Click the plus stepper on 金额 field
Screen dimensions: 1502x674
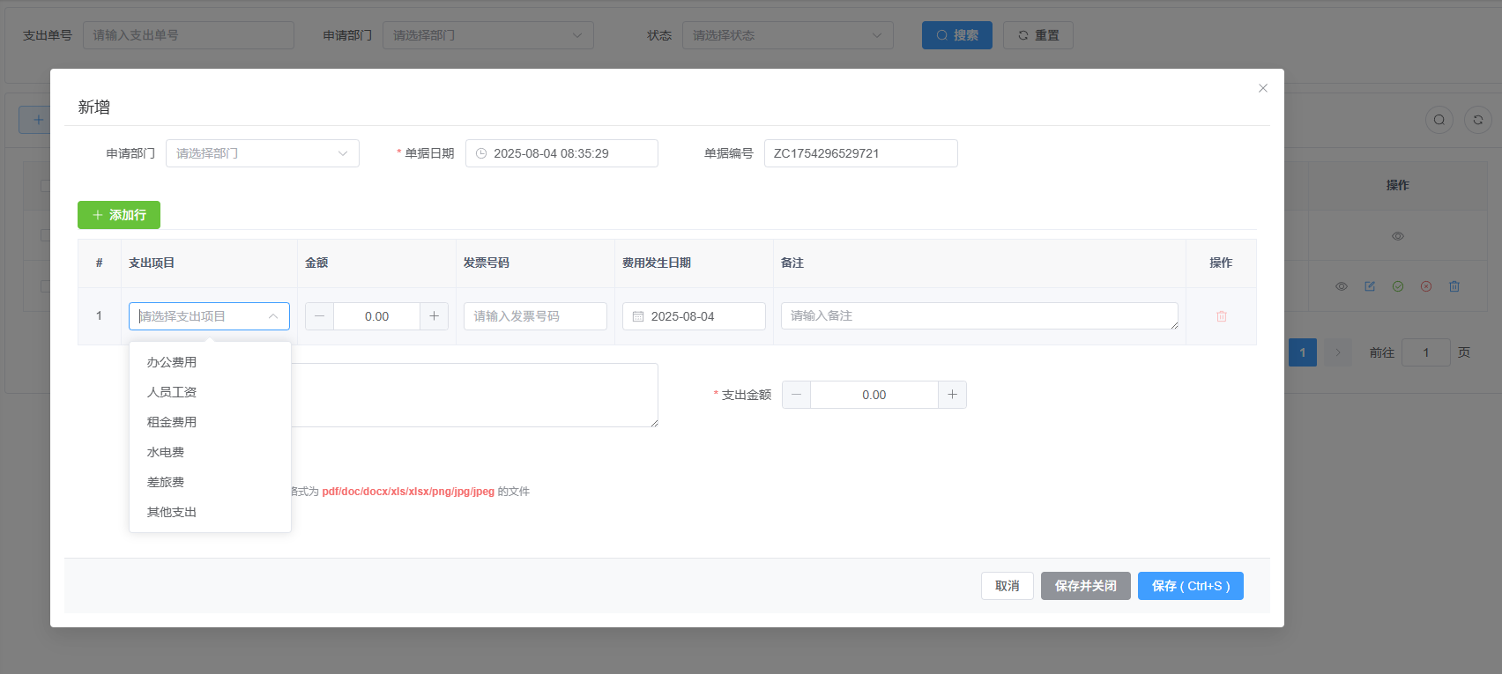434,316
